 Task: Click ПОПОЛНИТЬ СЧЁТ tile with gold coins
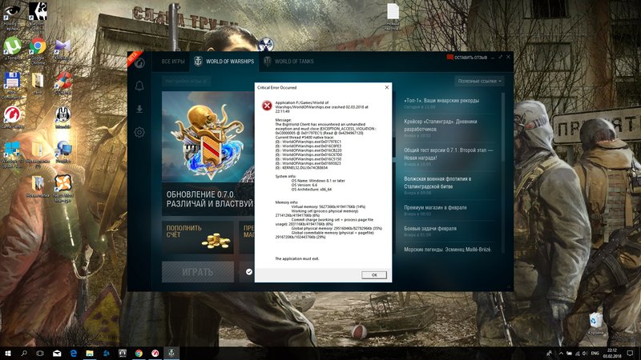tap(198, 238)
